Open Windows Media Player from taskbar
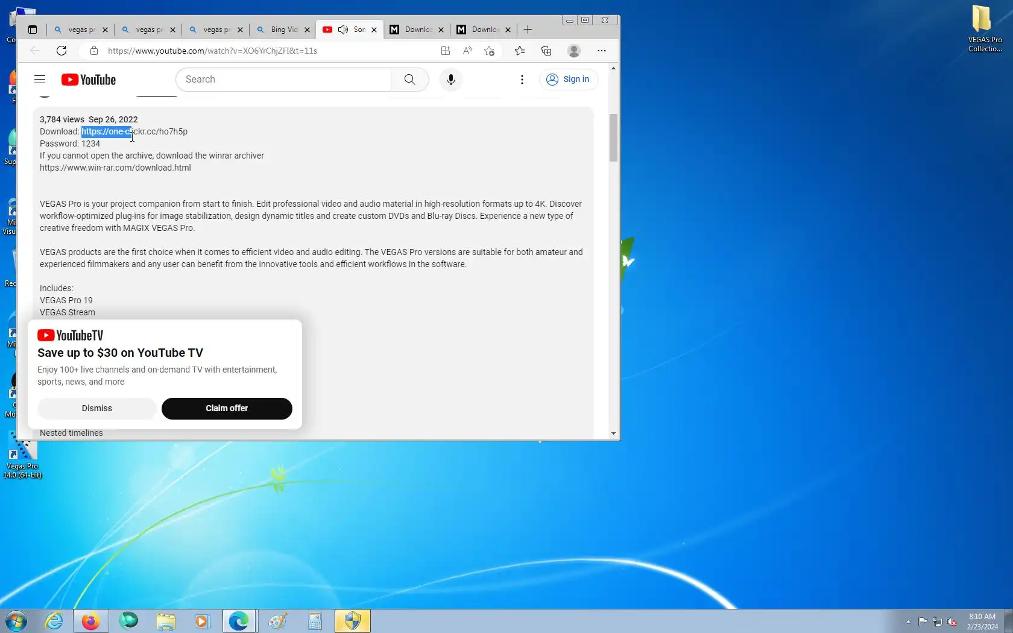The width and height of the screenshot is (1013, 633). (x=202, y=621)
